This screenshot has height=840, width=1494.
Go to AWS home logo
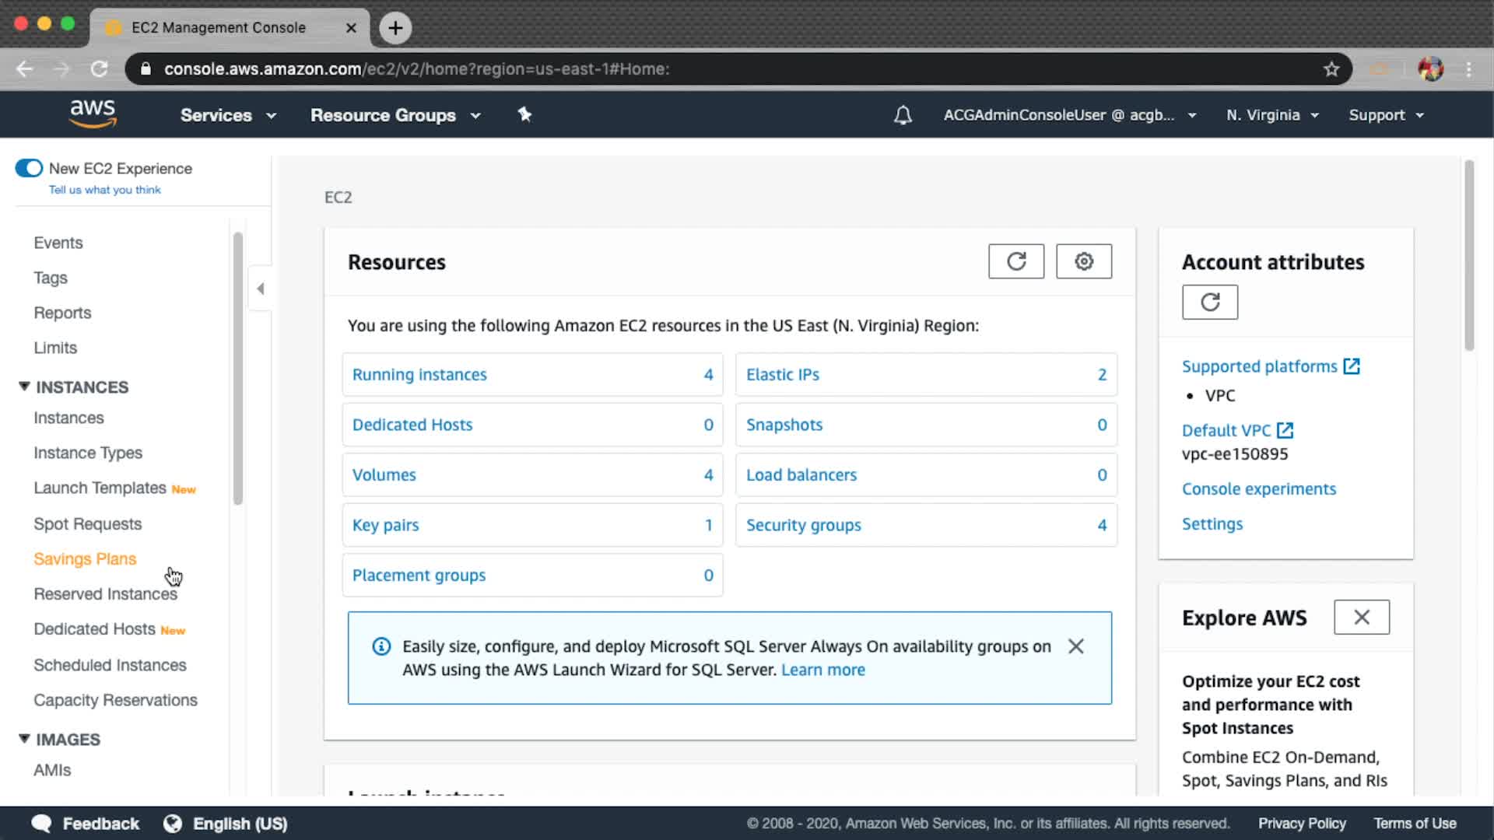point(93,114)
